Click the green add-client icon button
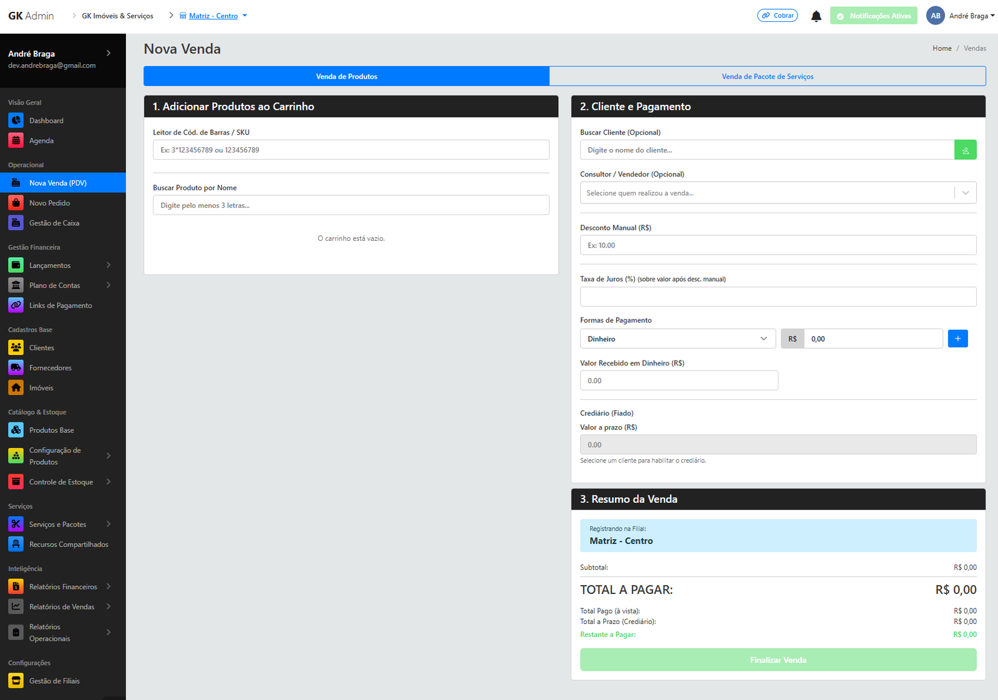 [x=965, y=150]
